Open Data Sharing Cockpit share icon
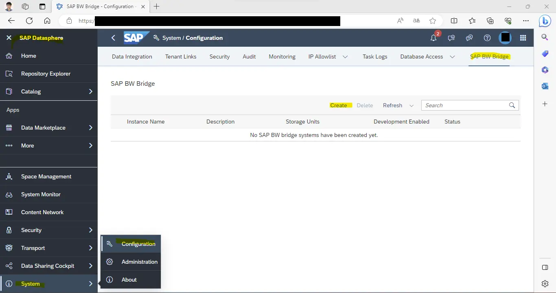Image resolution: width=556 pixels, height=293 pixels. [9, 266]
